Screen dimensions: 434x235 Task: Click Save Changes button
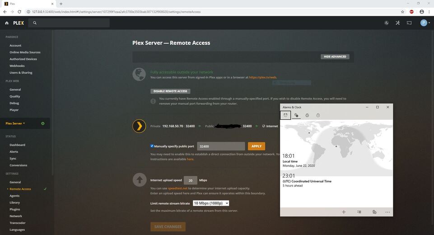pyautogui.click(x=168, y=227)
